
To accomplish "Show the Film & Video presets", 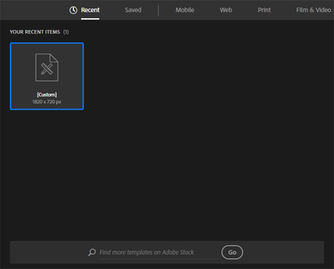I will pos(313,10).
